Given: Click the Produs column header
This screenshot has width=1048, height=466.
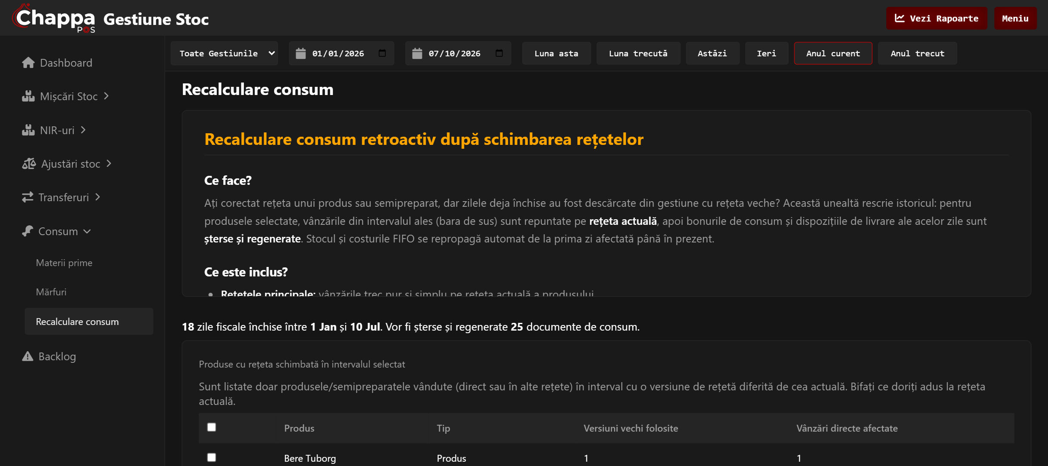Looking at the screenshot, I should click(x=299, y=428).
